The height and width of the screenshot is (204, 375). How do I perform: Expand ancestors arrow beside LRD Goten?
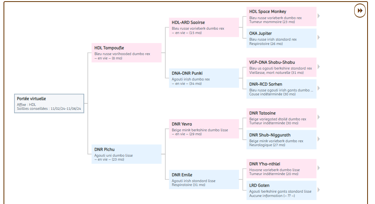(319, 190)
